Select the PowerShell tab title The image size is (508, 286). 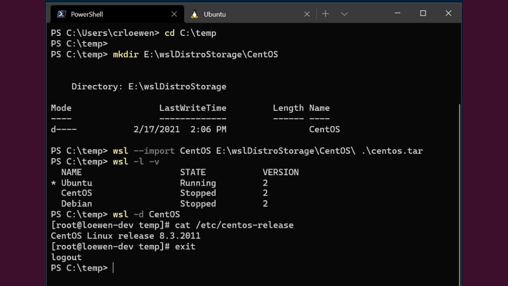pos(87,14)
